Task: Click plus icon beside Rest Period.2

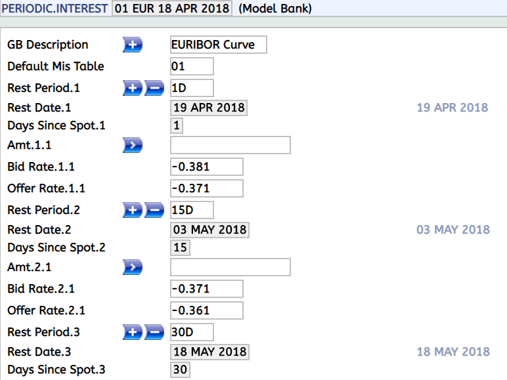Action: click(x=133, y=210)
